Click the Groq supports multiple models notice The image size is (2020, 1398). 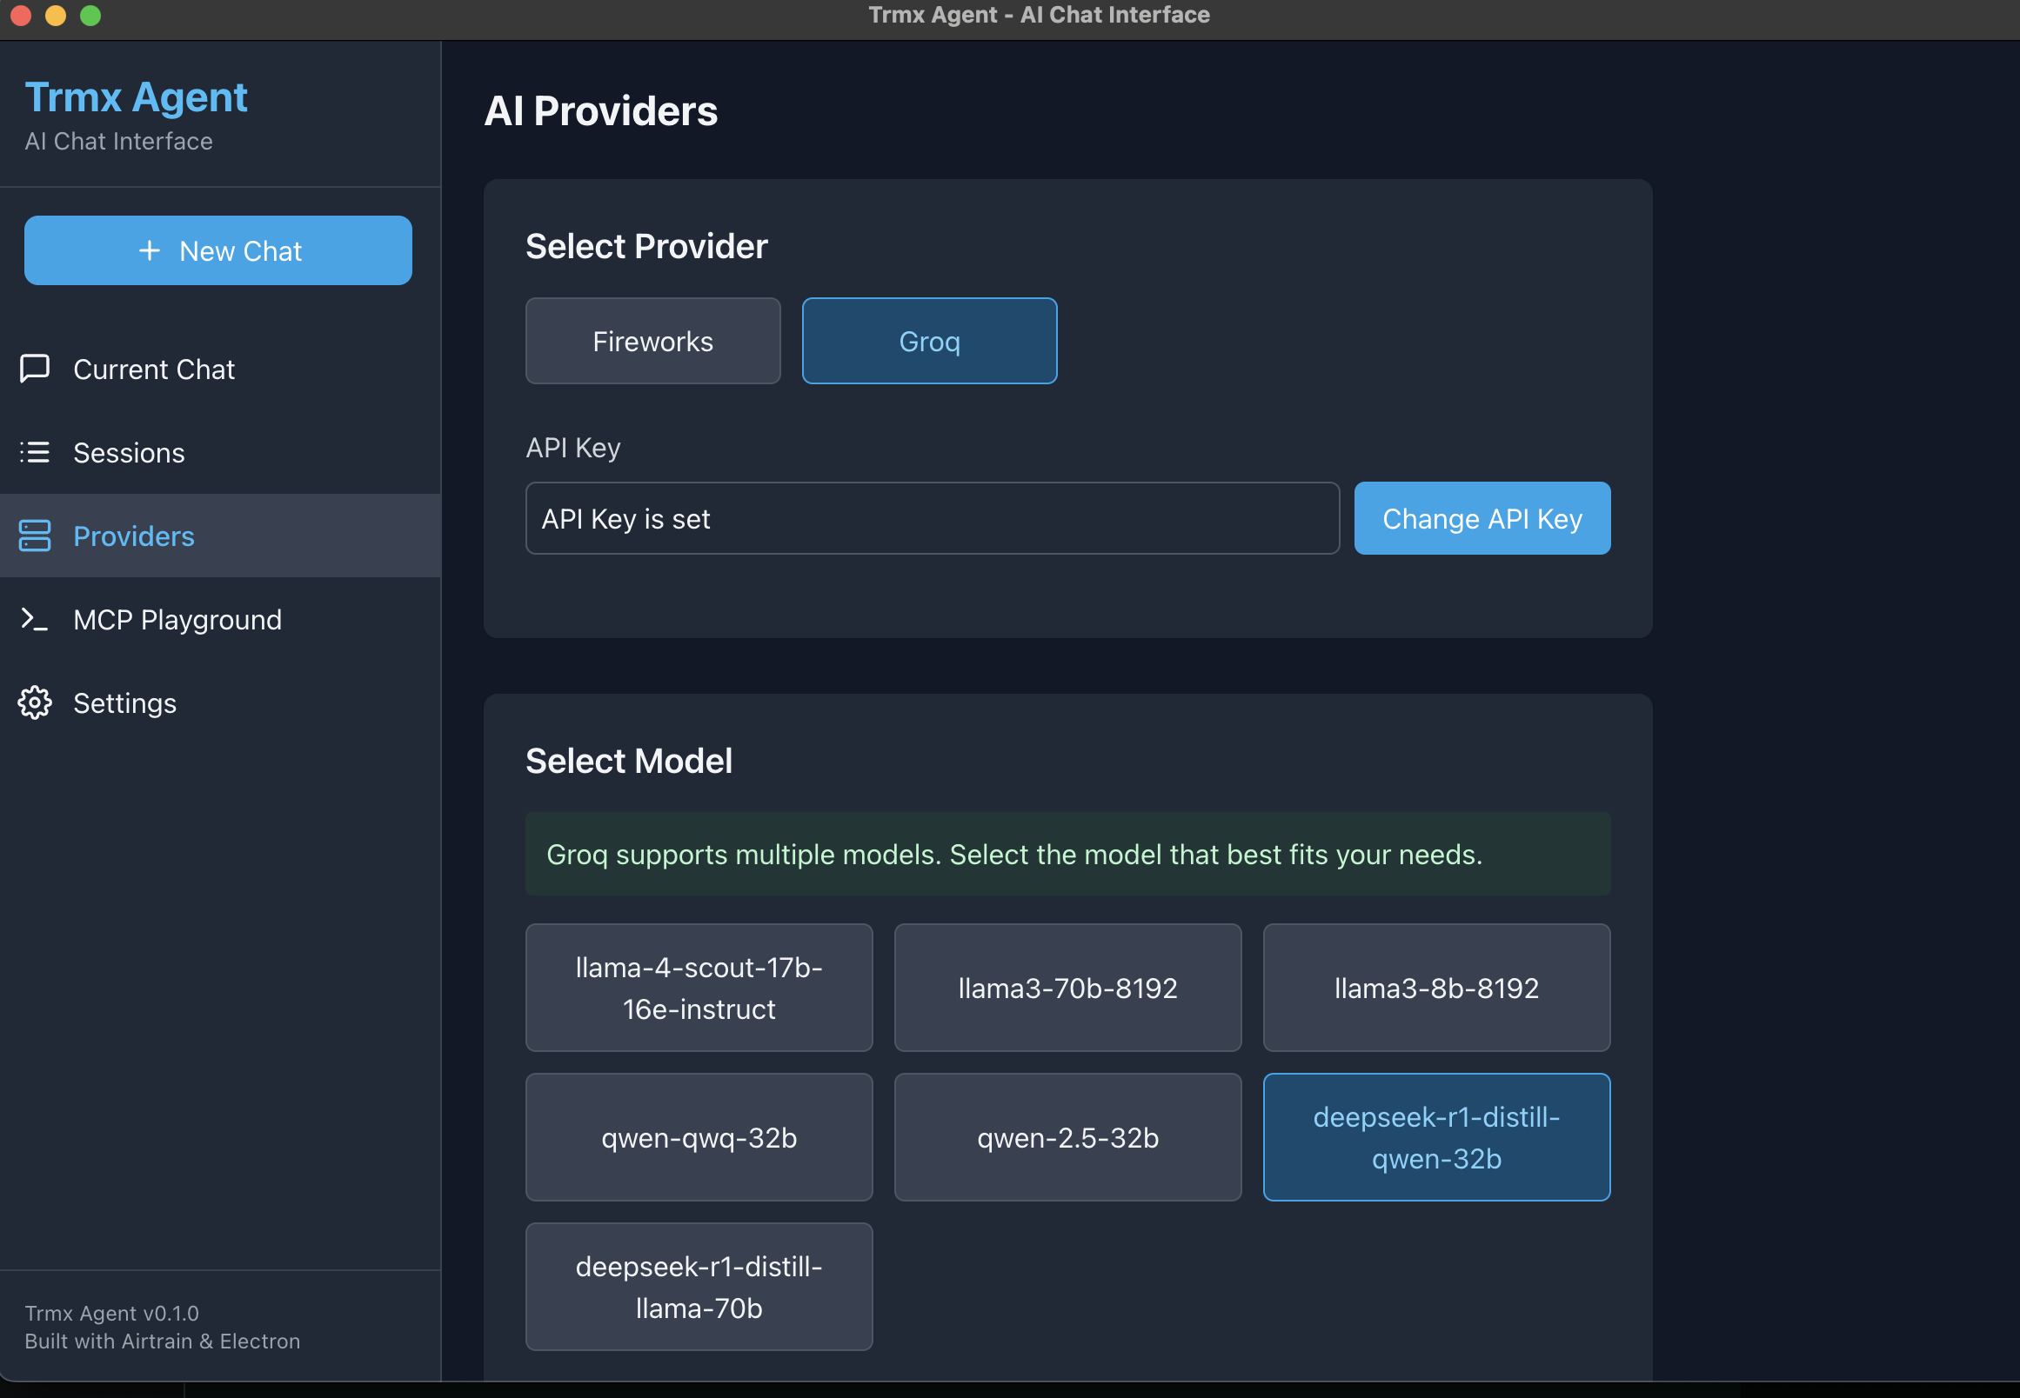1067,853
